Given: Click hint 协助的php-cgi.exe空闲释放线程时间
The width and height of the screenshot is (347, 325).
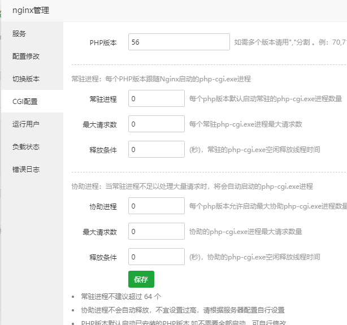Looking at the screenshot, I should pos(254,257).
